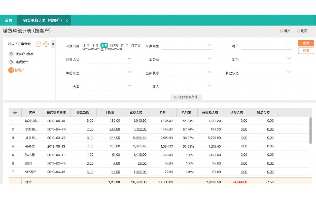The image size is (316, 199).
Task: Click the date cell 2019-05-13
Action: 56,146
